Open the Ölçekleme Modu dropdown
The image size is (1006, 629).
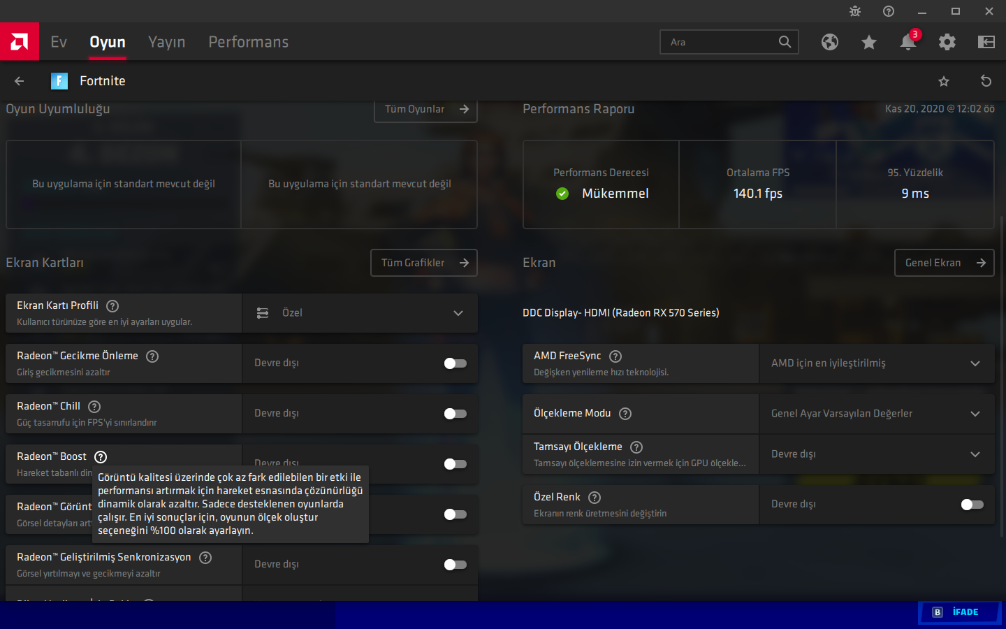coord(877,414)
